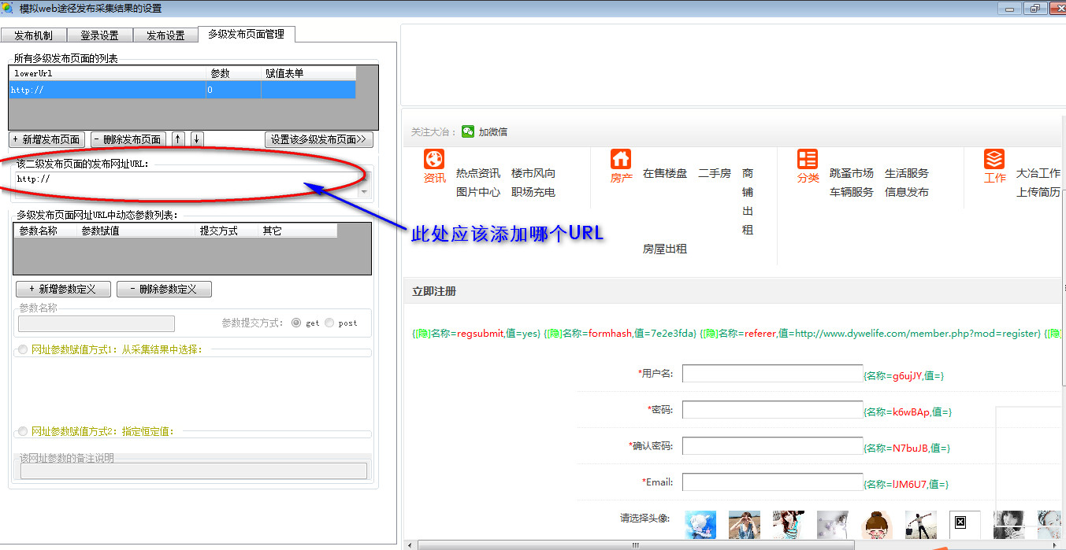This screenshot has width=1066, height=550.
Task: Move publish page down with down-arrow button
Action: tap(196, 139)
